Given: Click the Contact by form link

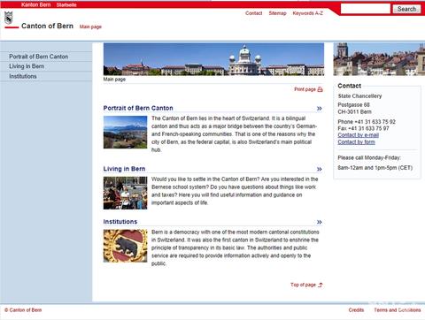Looking at the screenshot, I should click(x=356, y=142).
